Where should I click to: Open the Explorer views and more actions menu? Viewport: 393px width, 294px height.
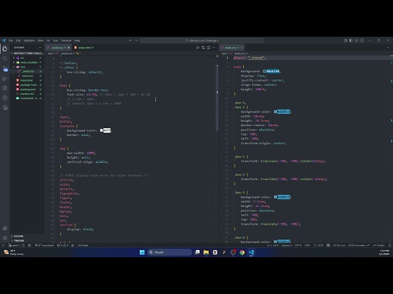click(40, 48)
